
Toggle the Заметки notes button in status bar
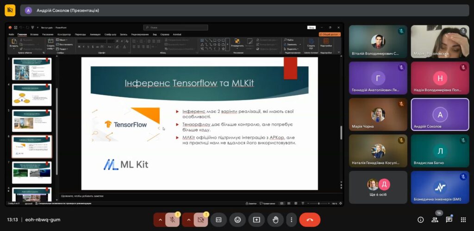tap(251, 204)
